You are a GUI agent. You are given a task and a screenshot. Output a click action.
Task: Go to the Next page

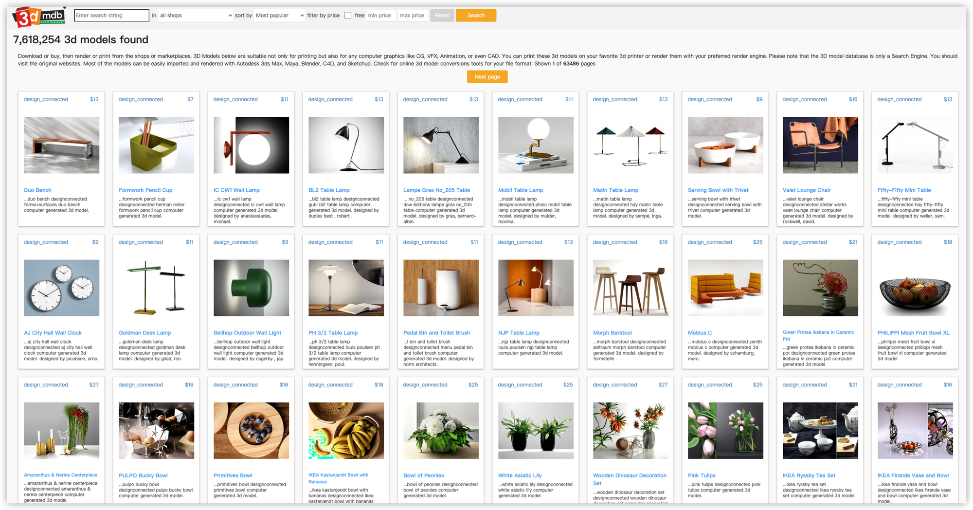(487, 76)
